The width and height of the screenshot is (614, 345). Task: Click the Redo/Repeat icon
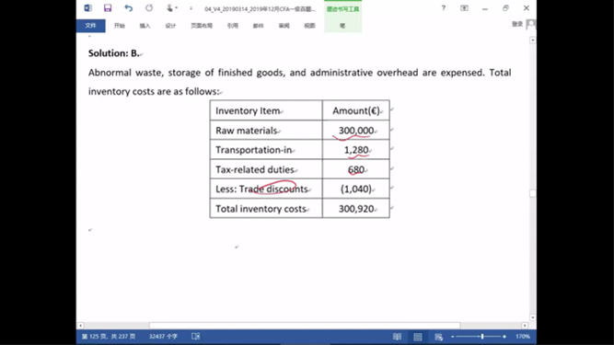point(149,8)
